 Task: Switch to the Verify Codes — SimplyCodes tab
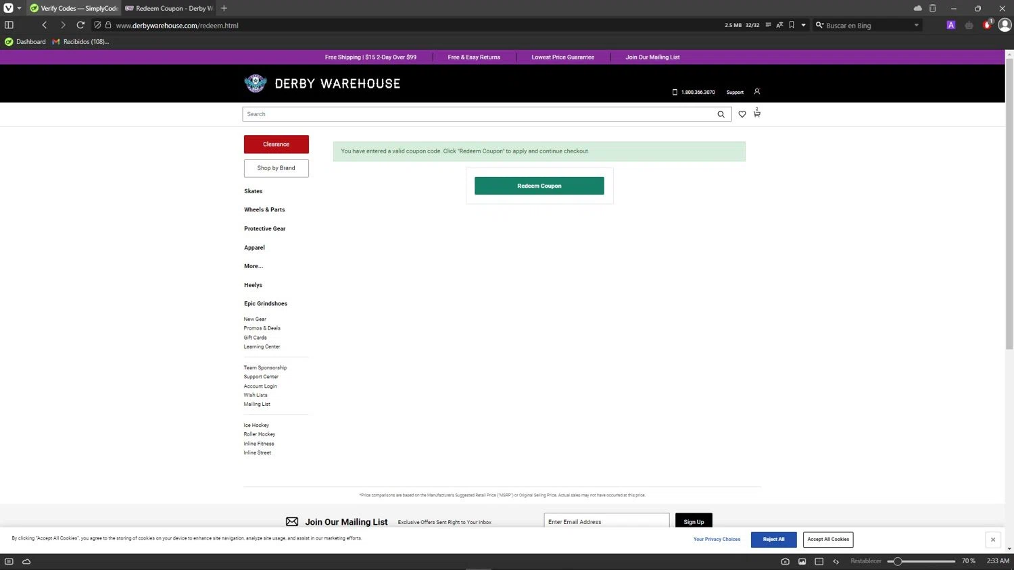coord(74,8)
